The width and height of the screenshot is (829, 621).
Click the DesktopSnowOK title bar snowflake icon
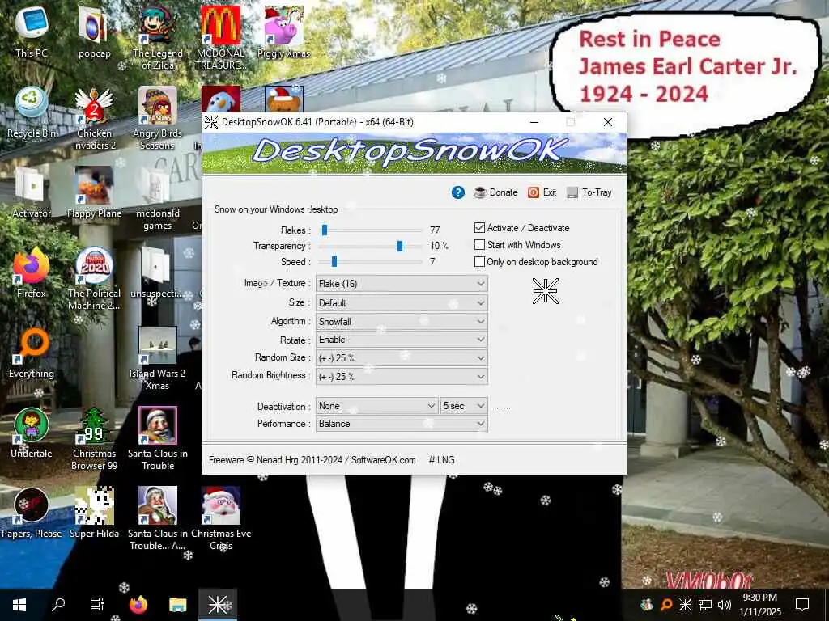pyautogui.click(x=211, y=122)
